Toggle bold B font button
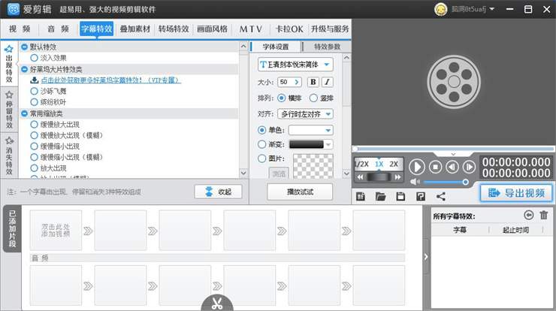 (x=313, y=82)
